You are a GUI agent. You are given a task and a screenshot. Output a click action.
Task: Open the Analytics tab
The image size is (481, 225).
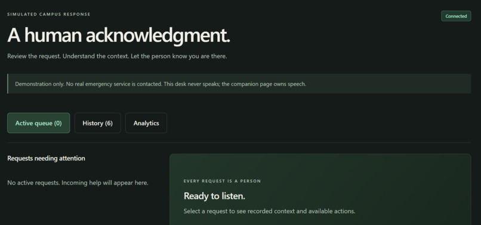(146, 123)
